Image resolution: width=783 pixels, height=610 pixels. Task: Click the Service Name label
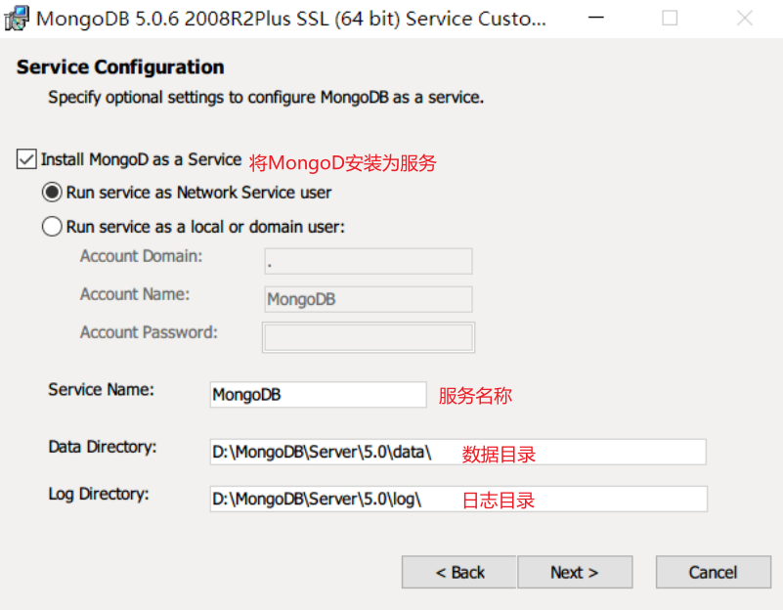pyautogui.click(x=102, y=389)
